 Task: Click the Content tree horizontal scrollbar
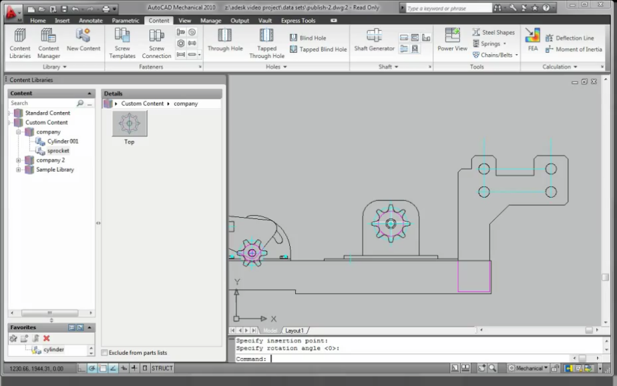(x=51, y=313)
